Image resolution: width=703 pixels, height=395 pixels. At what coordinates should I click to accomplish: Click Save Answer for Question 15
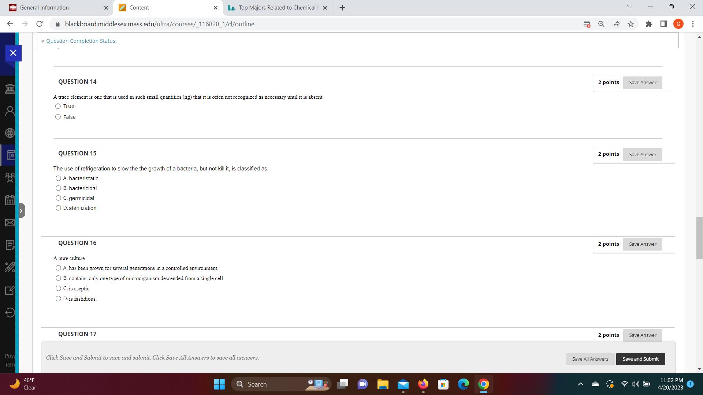pos(643,155)
